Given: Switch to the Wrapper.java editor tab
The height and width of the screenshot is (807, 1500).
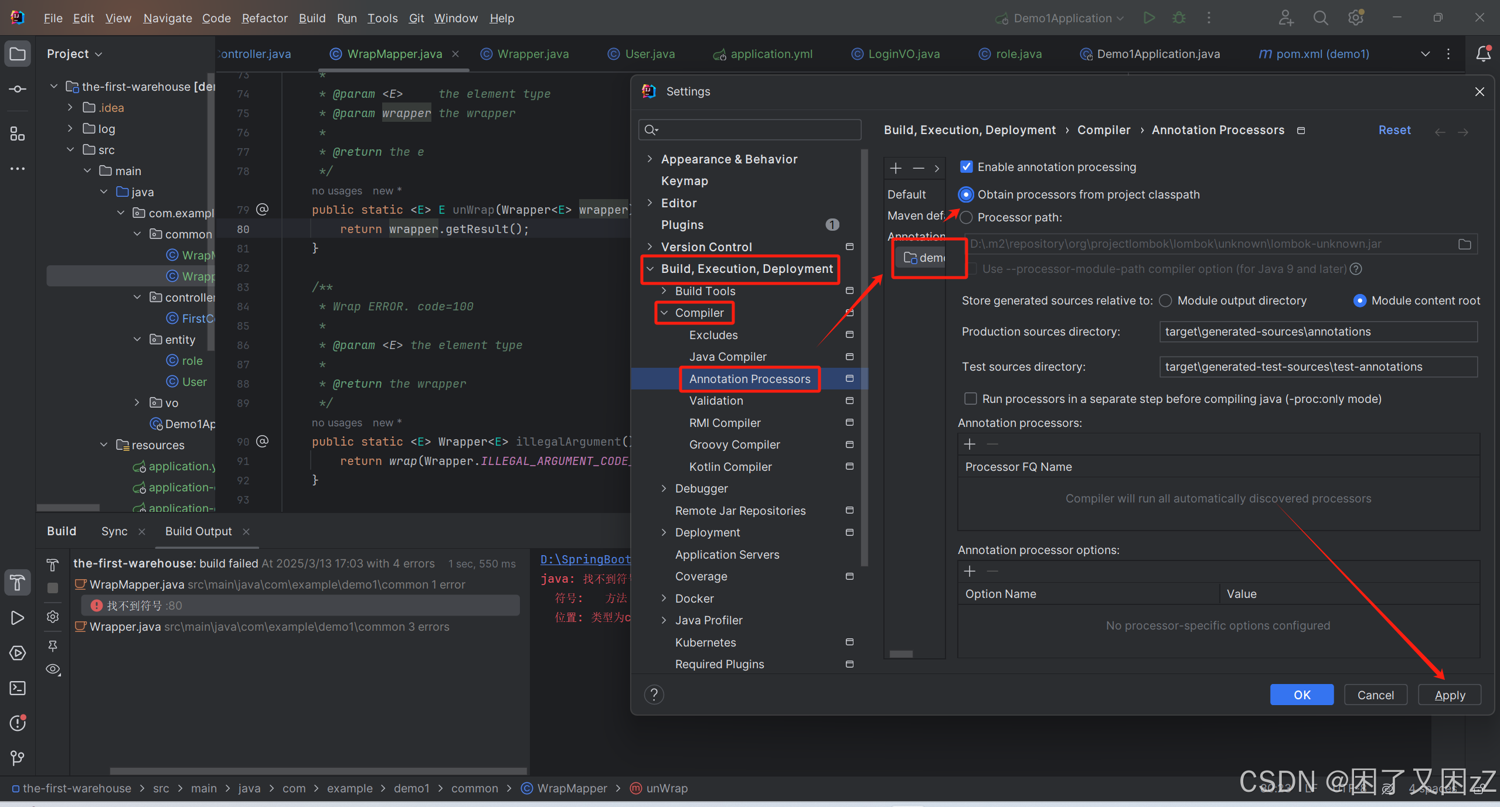Looking at the screenshot, I should pyautogui.click(x=532, y=54).
